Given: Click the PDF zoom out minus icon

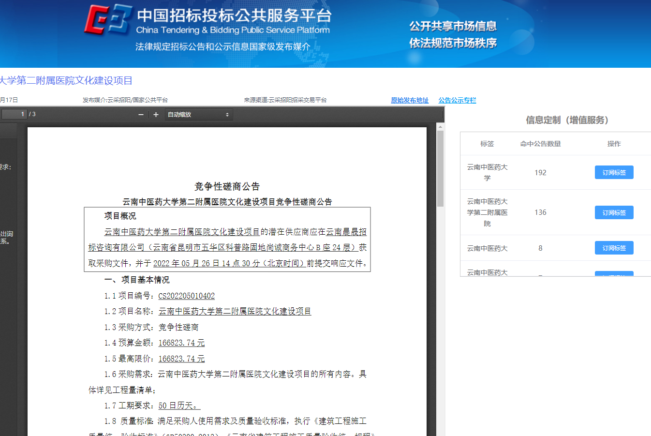Looking at the screenshot, I should 141,115.
